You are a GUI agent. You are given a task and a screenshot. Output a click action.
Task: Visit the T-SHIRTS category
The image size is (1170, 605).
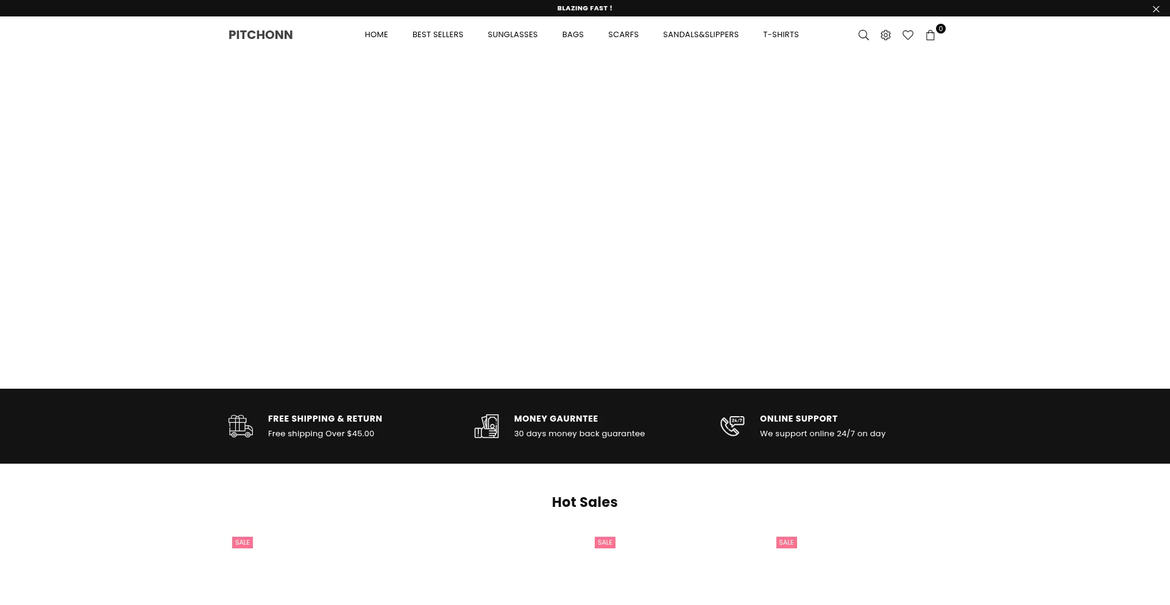point(780,35)
